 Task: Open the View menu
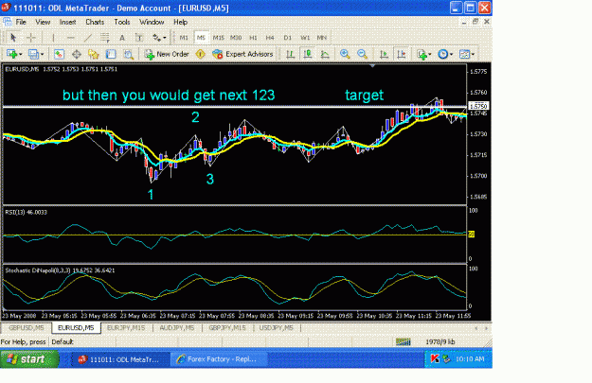coord(43,22)
